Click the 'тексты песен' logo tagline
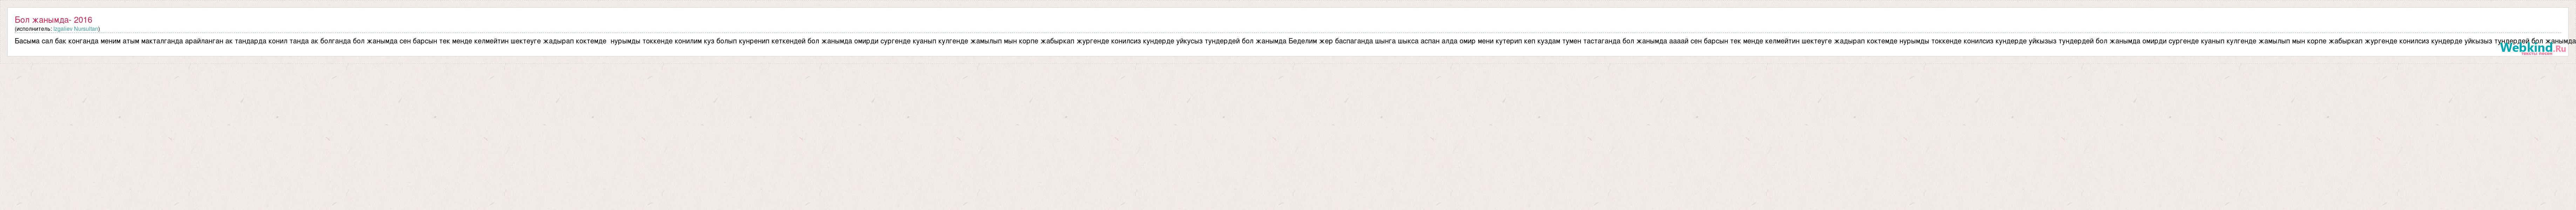The height and width of the screenshot is (210, 2576). 2537,54
